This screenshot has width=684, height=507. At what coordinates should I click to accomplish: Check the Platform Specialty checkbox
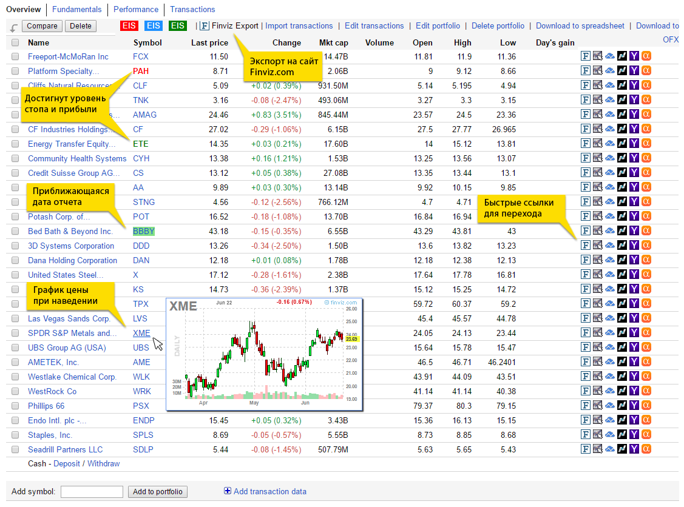click(15, 71)
